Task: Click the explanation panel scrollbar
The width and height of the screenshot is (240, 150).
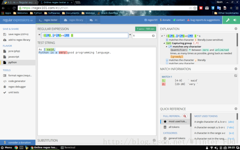Action: [x=237, y=40]
